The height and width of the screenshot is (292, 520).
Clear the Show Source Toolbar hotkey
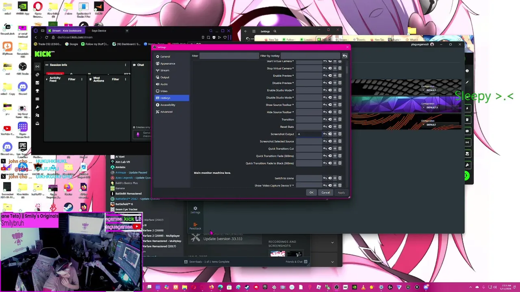click(x=330, y=105)
